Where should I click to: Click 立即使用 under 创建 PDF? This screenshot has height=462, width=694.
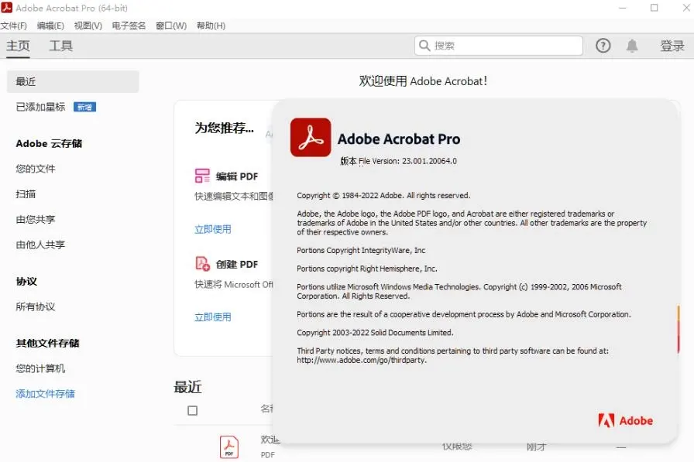pyautogui.click(x=213, y=317)
